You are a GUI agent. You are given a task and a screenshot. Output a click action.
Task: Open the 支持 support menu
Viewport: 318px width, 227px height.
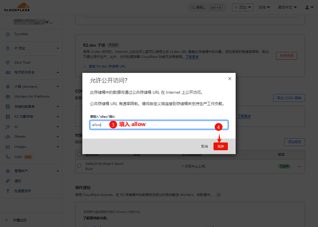[x=264, y=7]
